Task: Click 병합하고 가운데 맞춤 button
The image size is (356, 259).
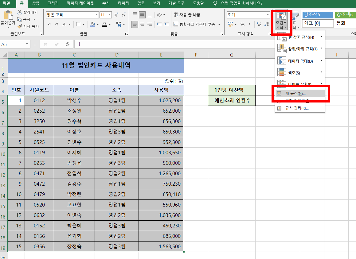Action: point(194,24)
